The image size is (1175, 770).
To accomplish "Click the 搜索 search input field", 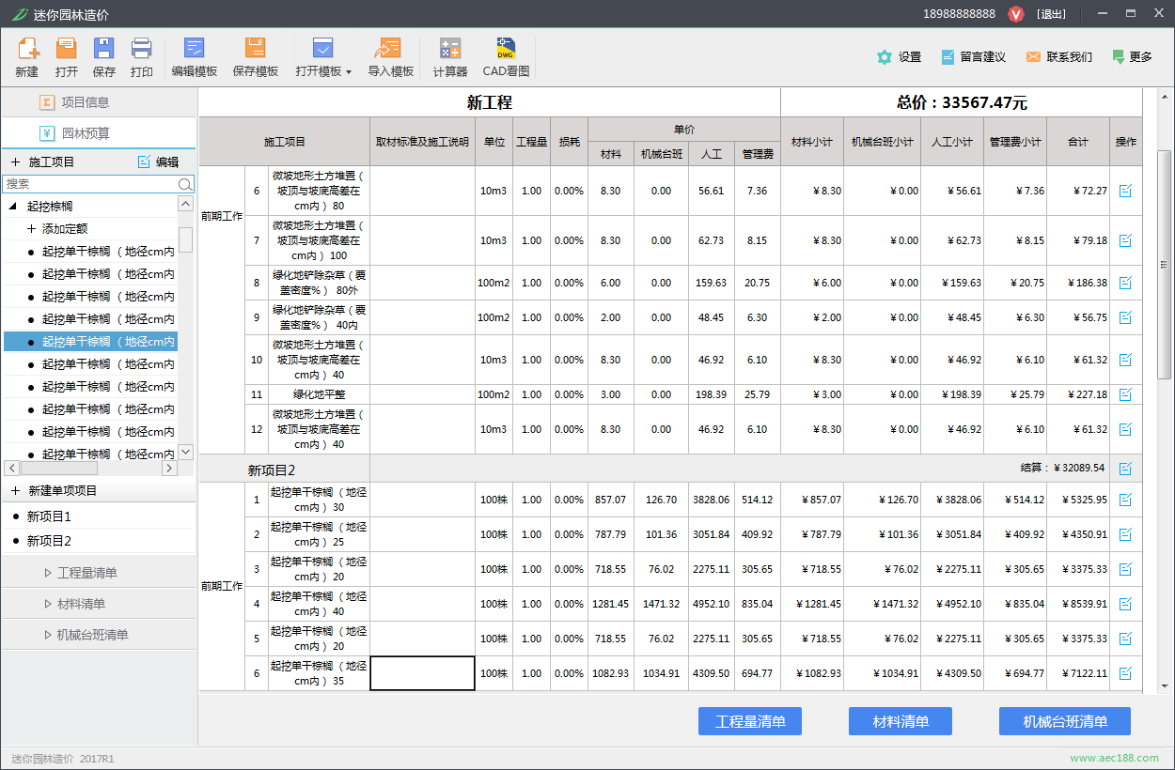I will [x=90, y=184].
